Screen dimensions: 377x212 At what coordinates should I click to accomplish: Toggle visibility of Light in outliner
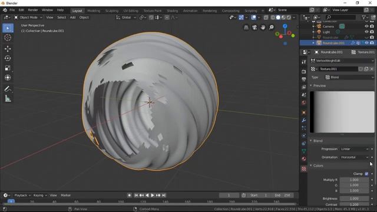point(366,32)
